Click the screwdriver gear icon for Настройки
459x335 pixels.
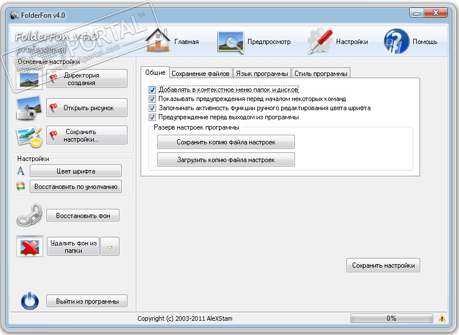coord(320,41)
